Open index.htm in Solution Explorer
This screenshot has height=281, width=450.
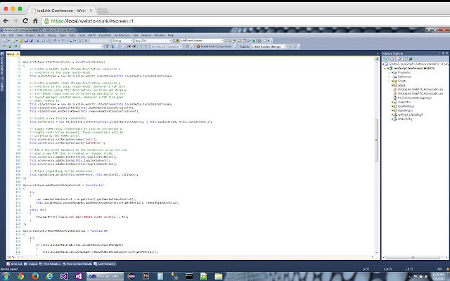403,101
